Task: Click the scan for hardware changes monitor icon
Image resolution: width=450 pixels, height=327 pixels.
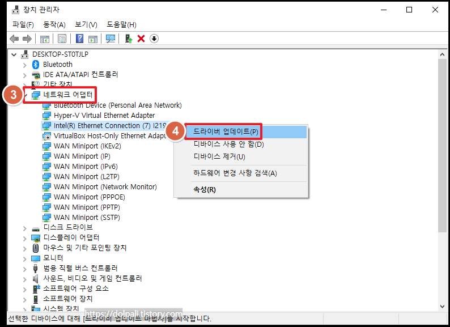Action: coord(111,39)
